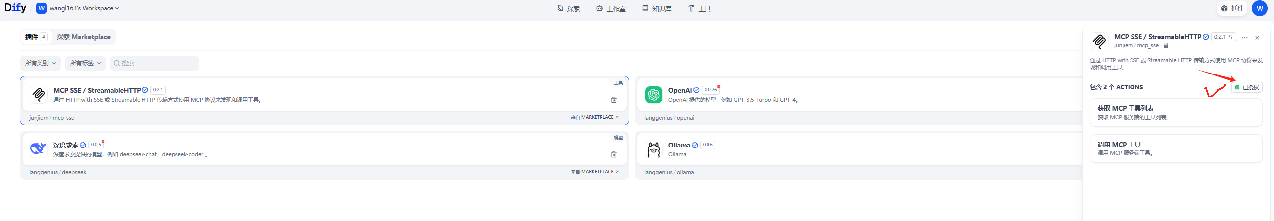Open the OpenAI plugin card title
The image size is (1274, 221).
point(680,90)
